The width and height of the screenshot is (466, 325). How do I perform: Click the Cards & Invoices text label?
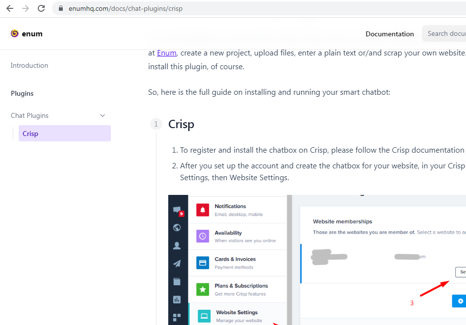click(x=235, y=259)
